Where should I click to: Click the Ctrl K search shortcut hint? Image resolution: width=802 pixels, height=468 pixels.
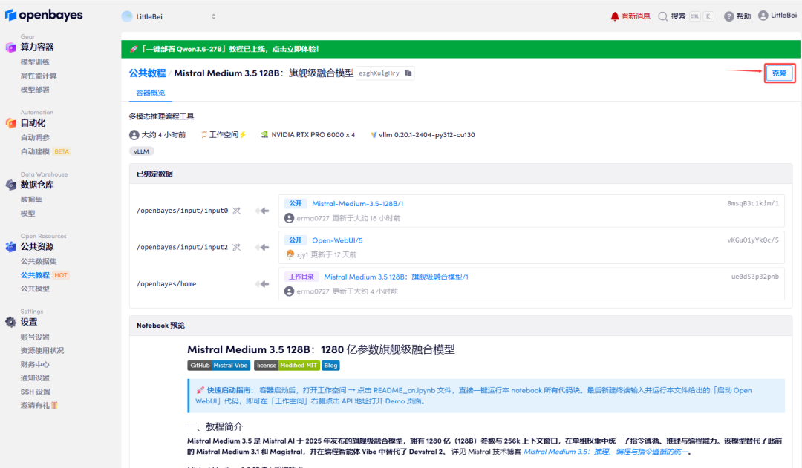[x=701, y=16]
